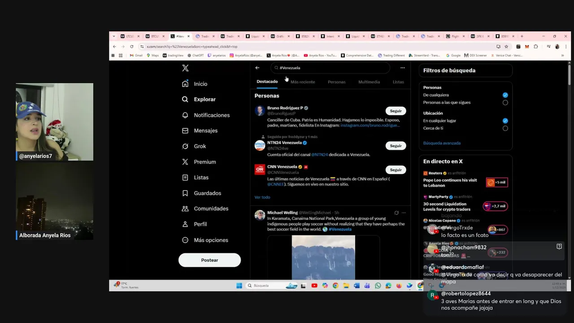Switch to the Personas tab
This screenshot has height=323, width=574.
[x=337, y=82]
